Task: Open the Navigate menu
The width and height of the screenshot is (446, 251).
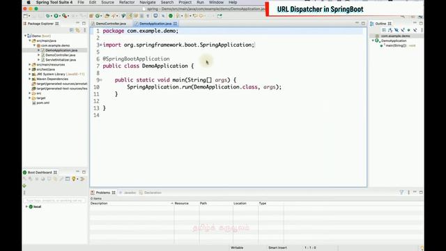Action: click(148, 2)
